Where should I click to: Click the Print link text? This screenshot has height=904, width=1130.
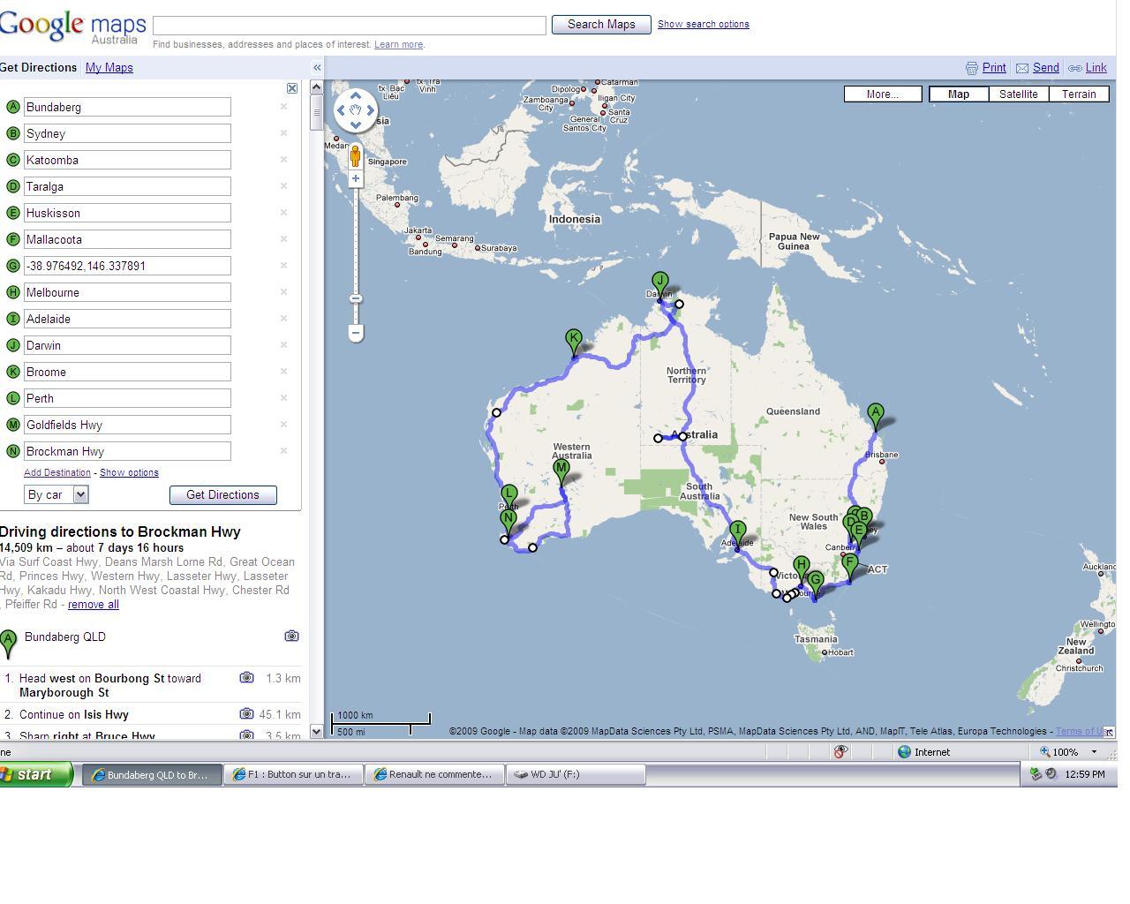pyautogui.click(x=994, y=68)
